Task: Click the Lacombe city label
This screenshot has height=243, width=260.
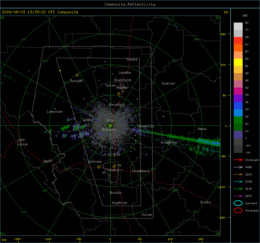Action: click(125, 73)
